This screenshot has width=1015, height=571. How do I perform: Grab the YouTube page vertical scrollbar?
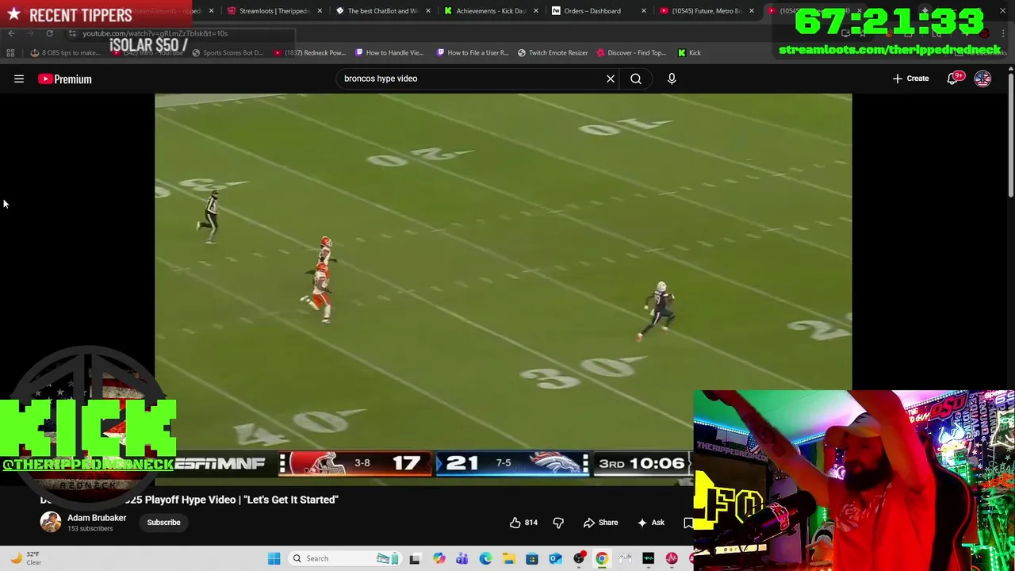(1010, 135)
